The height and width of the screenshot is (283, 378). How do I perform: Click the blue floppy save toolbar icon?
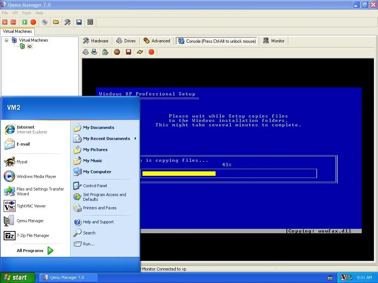tap(79, 22)
